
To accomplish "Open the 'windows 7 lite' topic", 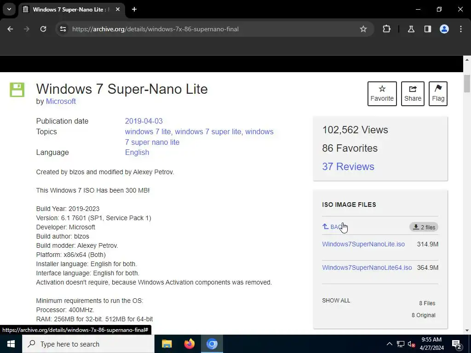I will [x=148, y=132].
